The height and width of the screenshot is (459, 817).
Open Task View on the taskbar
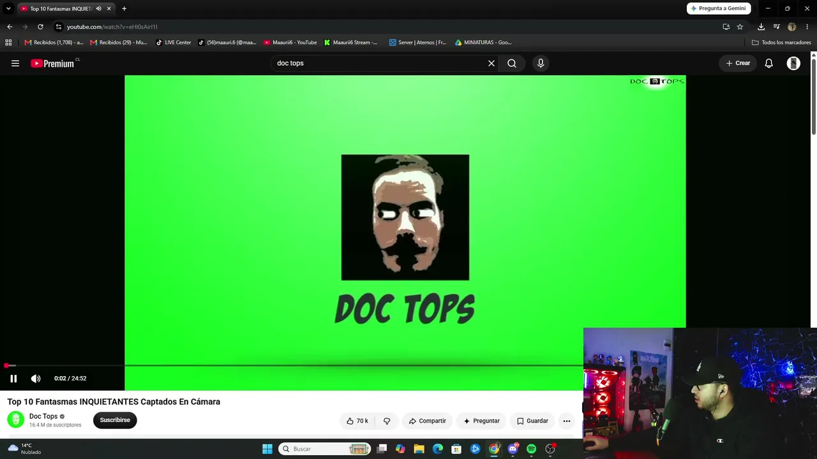coord(382,449)
